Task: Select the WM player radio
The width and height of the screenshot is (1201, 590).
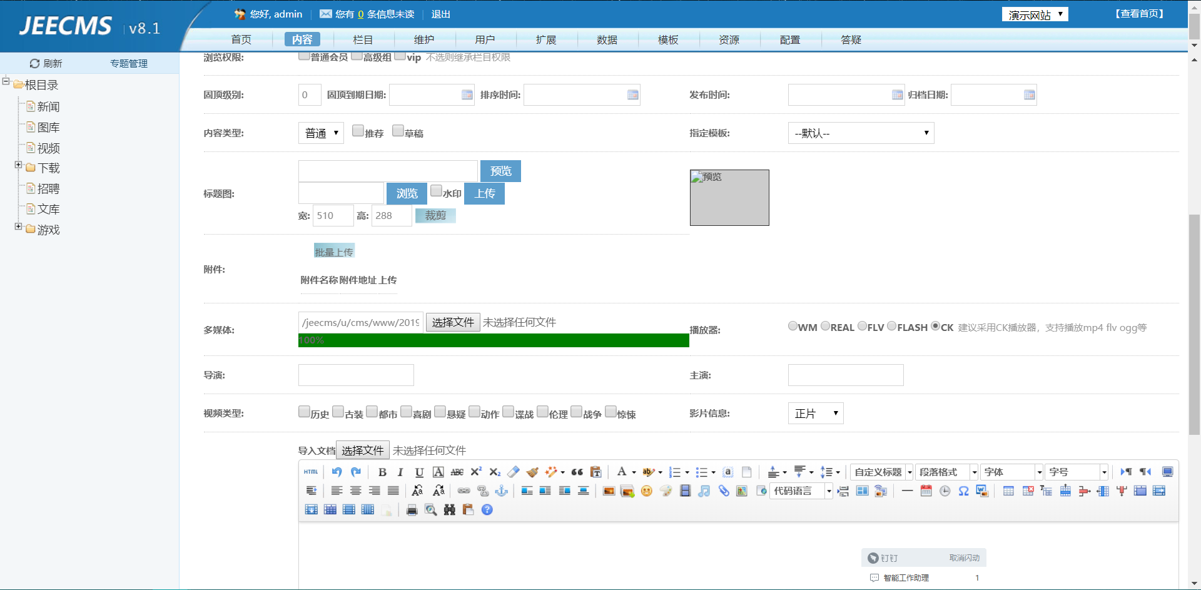Action: [x=793, y=326]
